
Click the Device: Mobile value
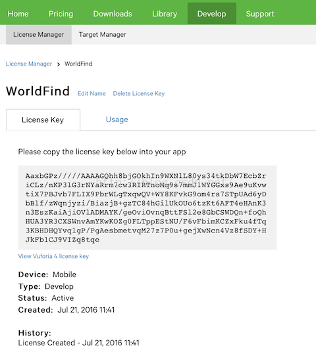(65, 274)
